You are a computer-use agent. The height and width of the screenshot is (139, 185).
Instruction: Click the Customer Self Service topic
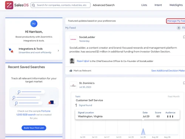tap(89, 100)
